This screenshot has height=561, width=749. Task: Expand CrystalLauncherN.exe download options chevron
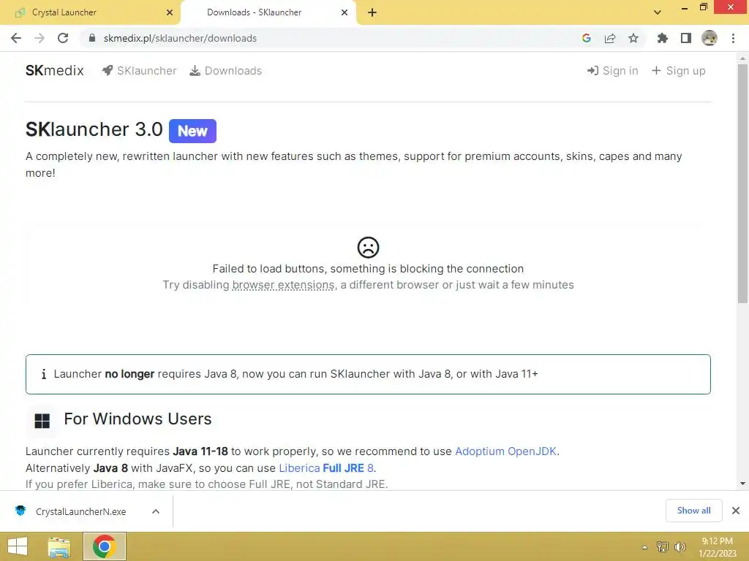(x=156, y=511)
